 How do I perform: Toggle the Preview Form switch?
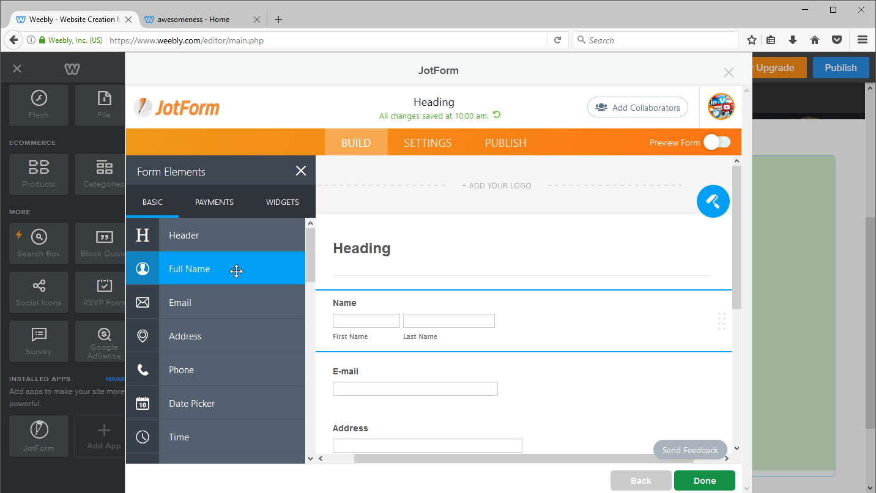point(716,141)
